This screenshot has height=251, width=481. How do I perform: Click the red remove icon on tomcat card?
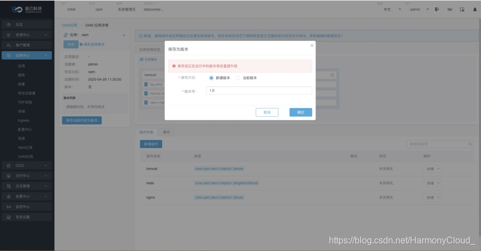pyautogui.click(x=332, y=75)
